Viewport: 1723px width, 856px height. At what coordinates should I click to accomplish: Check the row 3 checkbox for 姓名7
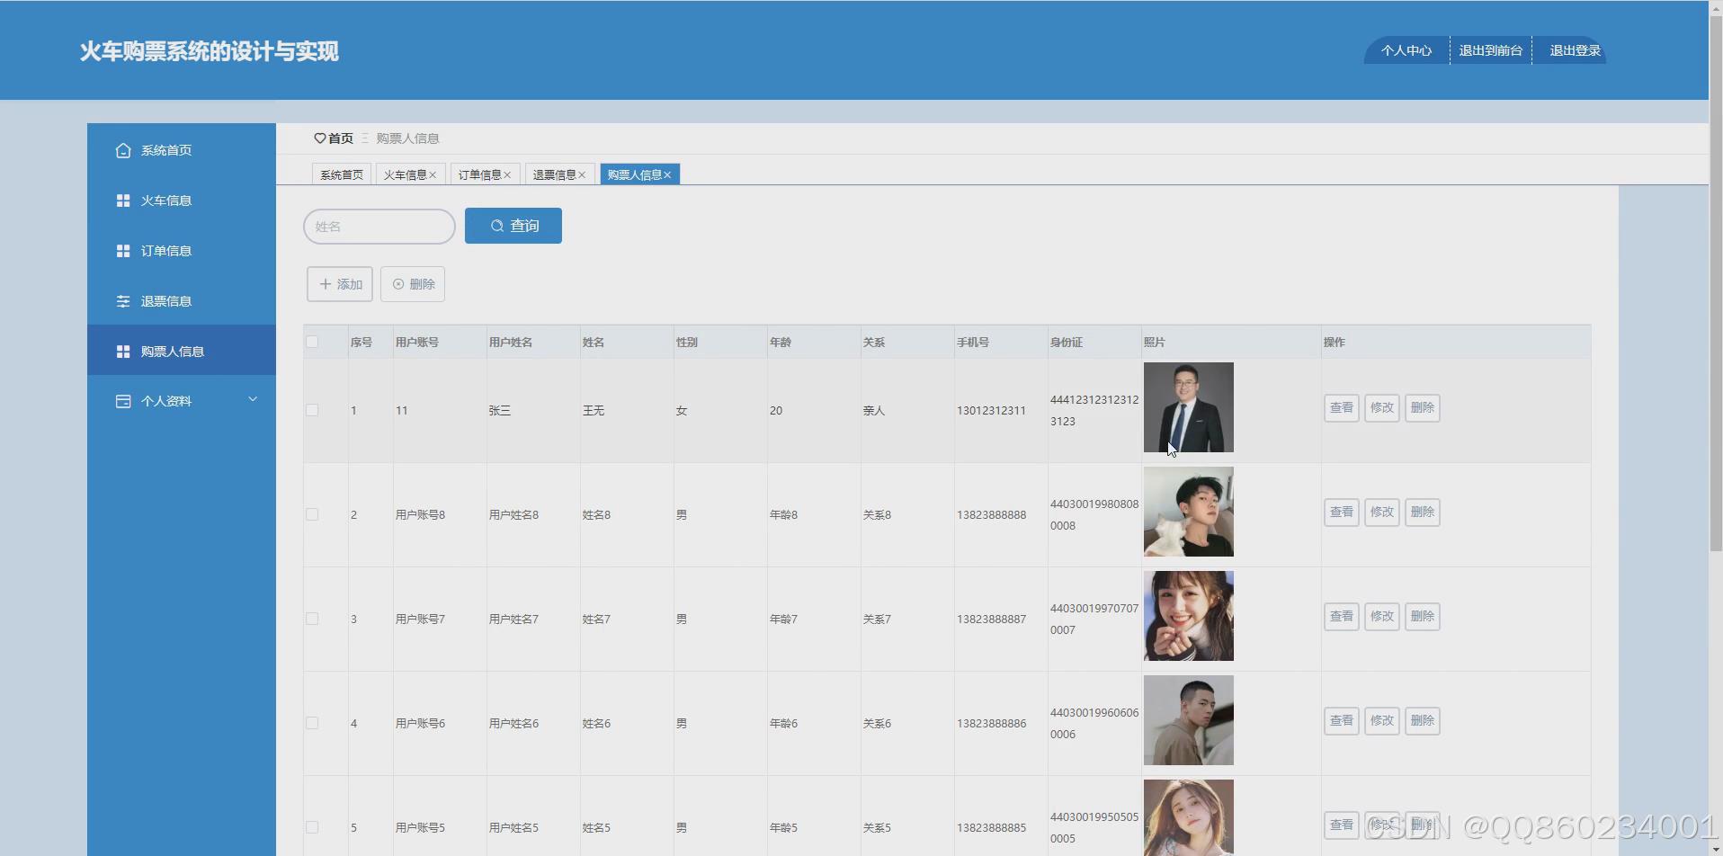pos(312,619)
